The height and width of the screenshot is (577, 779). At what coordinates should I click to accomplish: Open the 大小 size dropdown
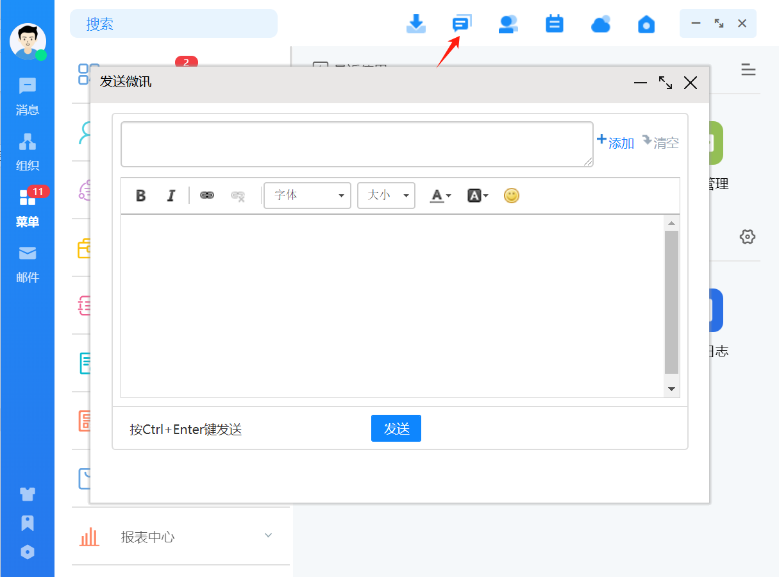click(x=386, y=196)
